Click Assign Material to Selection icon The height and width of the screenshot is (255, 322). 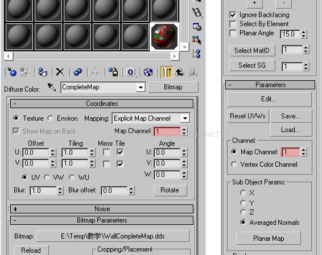pyautogui.click(x=43, y=72)
